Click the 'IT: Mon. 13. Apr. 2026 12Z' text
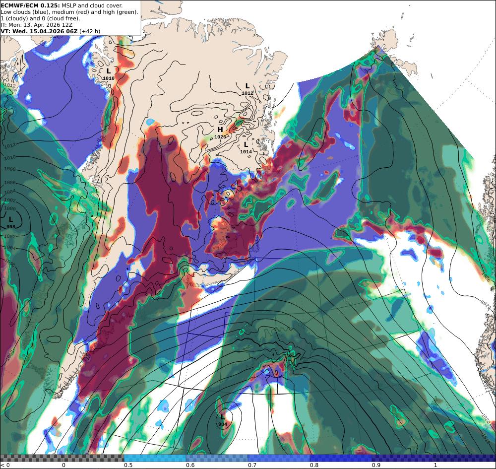The height and width of the screenshot is (469, 496). click(x=36, y=25)
